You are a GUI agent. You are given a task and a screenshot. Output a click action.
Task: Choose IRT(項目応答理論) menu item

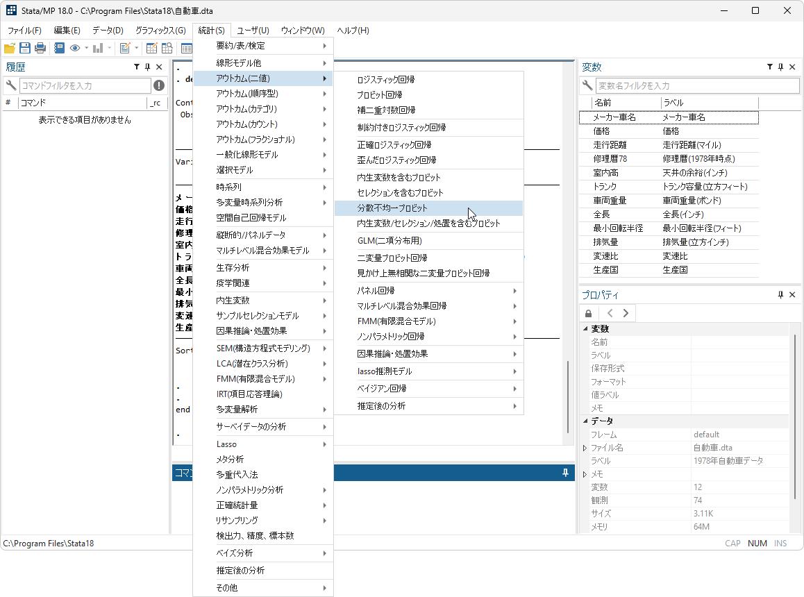coord(263,394)
